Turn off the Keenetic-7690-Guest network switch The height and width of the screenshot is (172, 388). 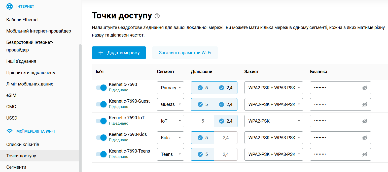pos(101,104)
